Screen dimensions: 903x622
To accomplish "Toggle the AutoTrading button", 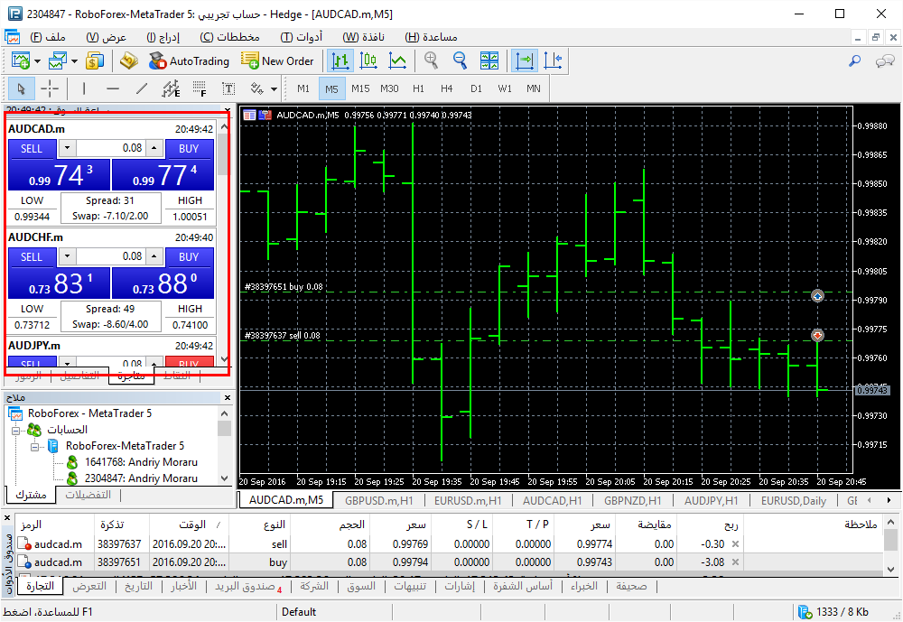I will click(189, 60).
